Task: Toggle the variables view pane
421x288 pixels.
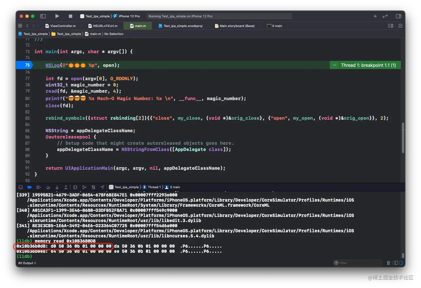Action: tap(396, 263)
